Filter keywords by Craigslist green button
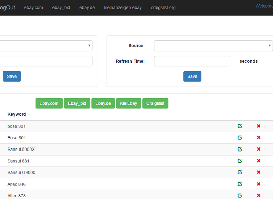This screenshot has height=199, width=273. click(x=155, y=103)
